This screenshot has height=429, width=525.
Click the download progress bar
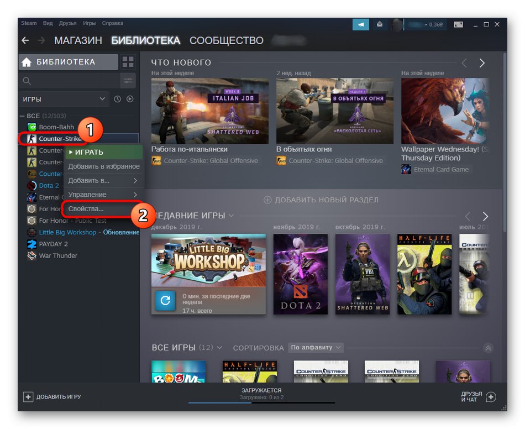261,403
